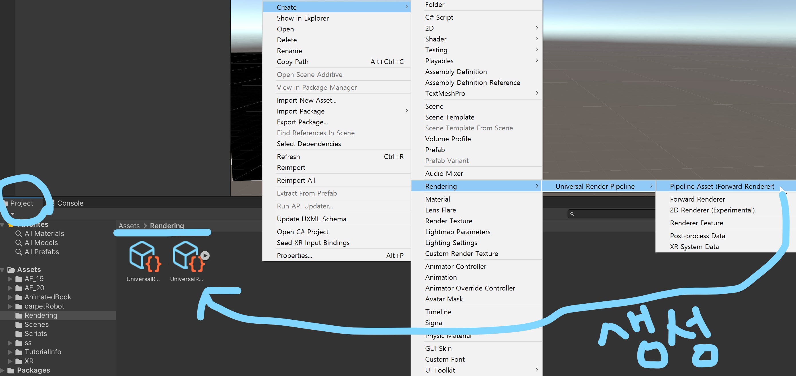Click the All Materials search icon

pos(19,234)
